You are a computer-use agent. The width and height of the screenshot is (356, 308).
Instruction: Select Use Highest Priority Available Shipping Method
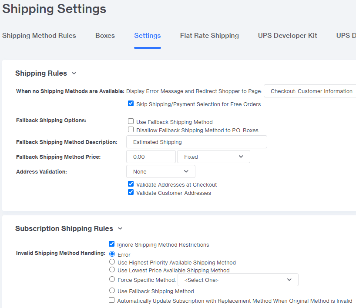click(112, 262)
